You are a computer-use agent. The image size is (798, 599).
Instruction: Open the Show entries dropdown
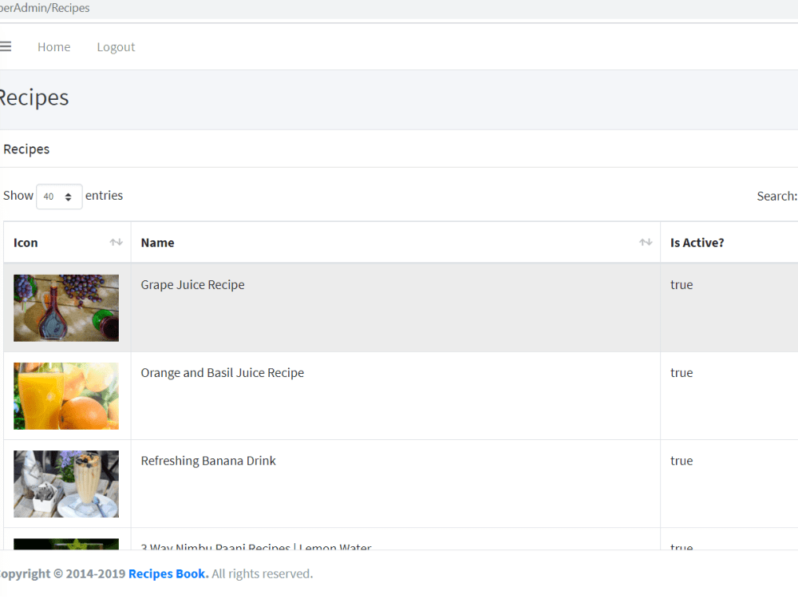click(59, 196)
